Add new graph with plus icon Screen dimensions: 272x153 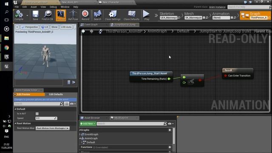(170, 130)
